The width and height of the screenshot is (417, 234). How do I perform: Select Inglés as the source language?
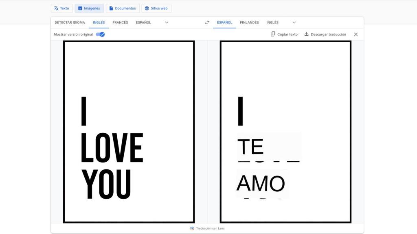[x=99, y=23]
